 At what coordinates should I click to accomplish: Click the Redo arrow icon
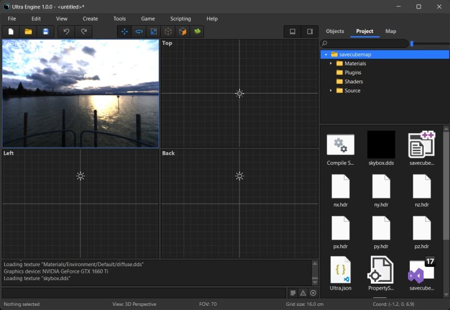tap(84, 31)
